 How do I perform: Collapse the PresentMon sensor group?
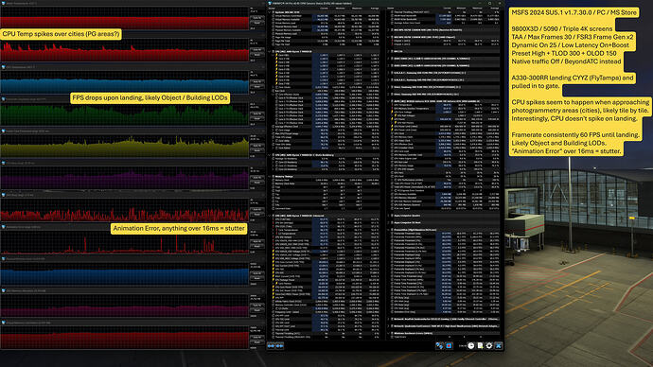pyautogui.click(x=389, y=230)
